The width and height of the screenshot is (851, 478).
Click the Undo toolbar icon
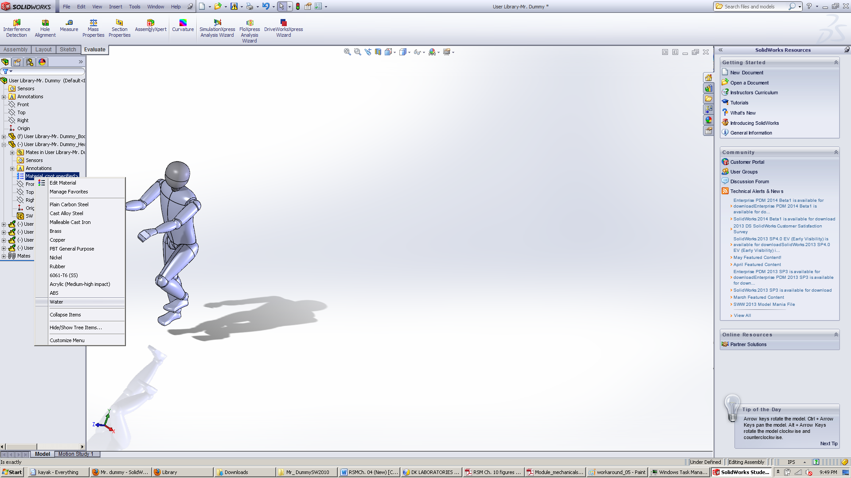[x=265, y=6]
